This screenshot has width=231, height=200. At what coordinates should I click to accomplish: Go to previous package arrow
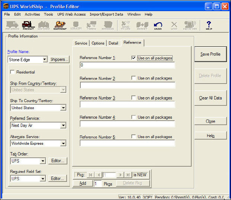[98, 175]
